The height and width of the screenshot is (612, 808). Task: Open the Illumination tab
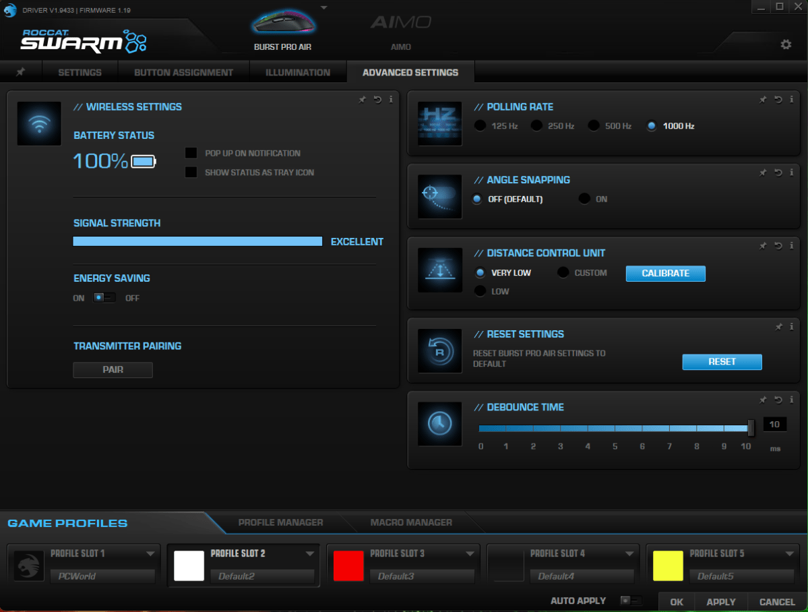pos(298,72)
